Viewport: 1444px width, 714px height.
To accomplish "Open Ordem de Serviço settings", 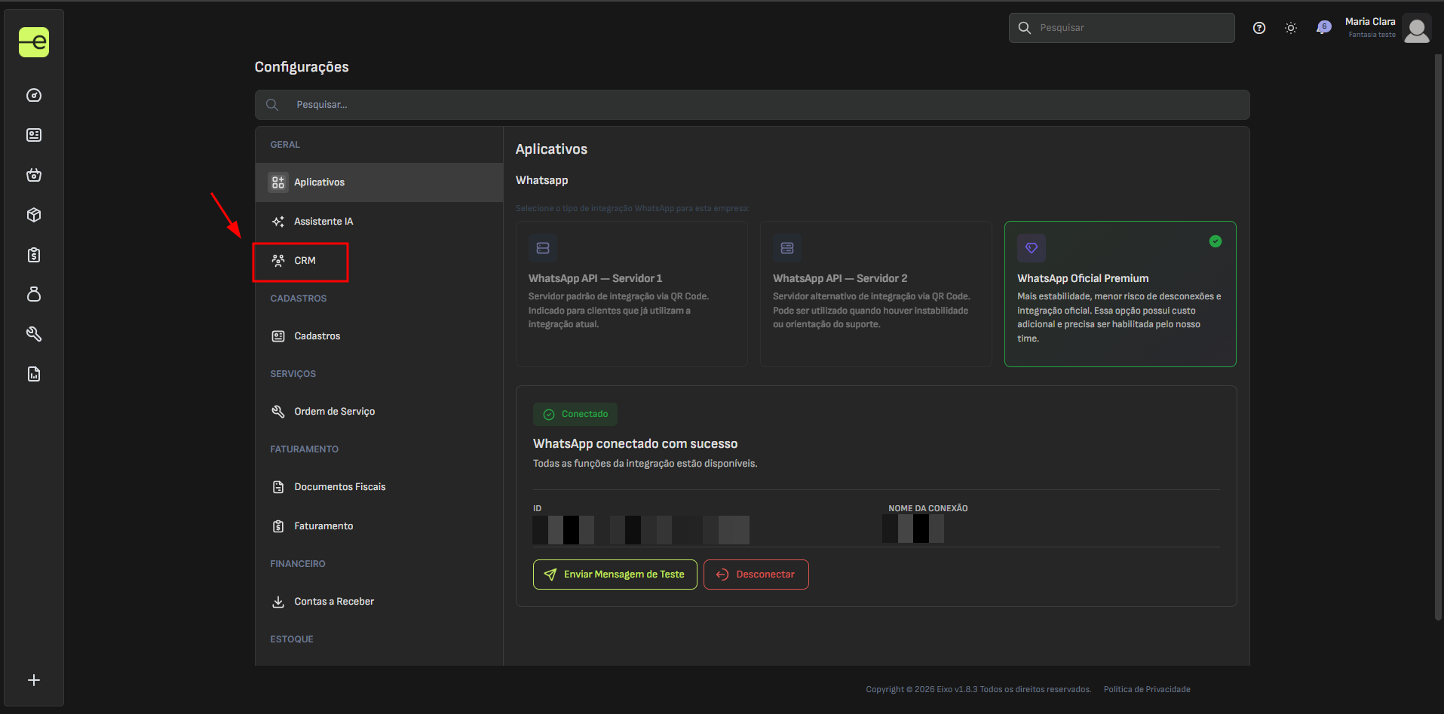I will point(379,412).
